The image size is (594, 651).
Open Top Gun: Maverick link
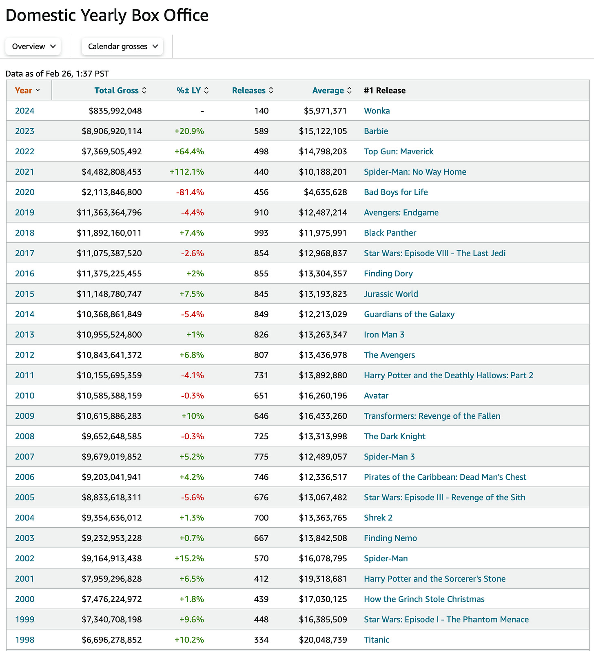[399, 152]
